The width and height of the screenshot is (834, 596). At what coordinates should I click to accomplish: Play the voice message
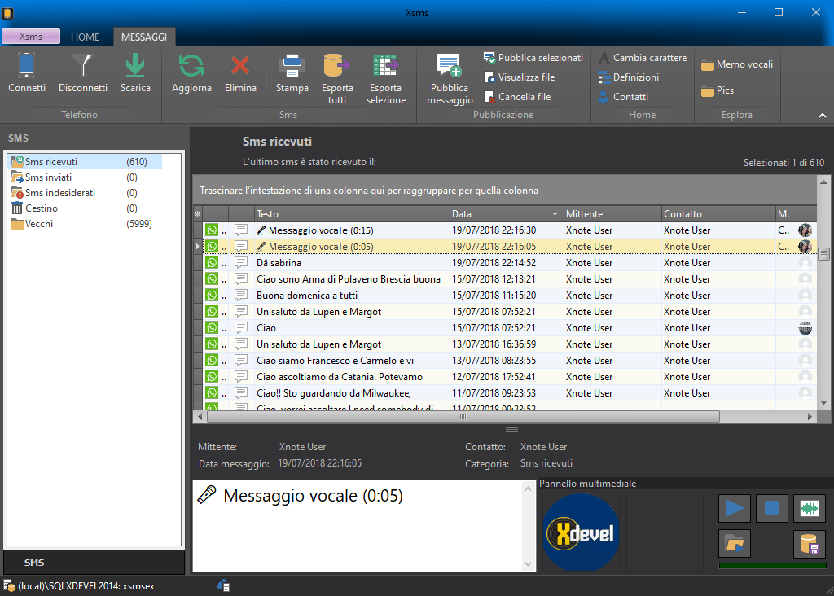(x=734, y=508)
